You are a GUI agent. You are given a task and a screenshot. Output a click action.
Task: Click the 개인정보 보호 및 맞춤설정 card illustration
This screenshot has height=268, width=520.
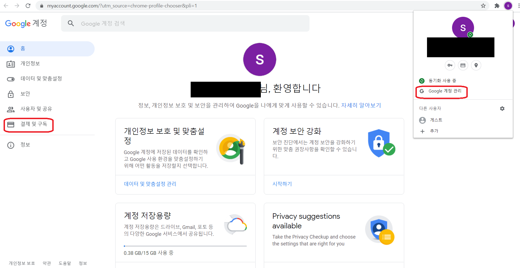[231, 149]
